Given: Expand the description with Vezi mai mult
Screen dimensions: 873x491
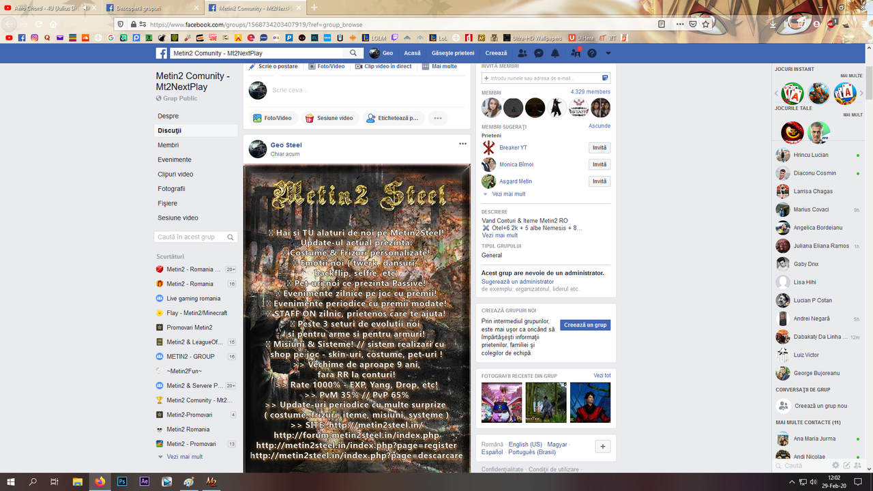Looking at the screenshot, I should [x=500, y=235].
